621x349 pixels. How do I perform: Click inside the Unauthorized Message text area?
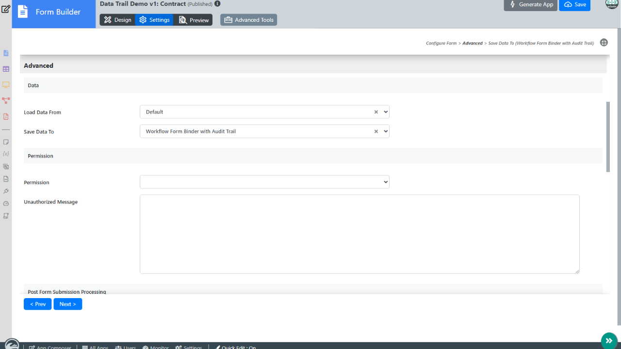[x=359, y=234]
